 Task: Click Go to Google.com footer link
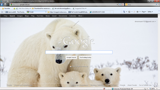tap(145, 85)
